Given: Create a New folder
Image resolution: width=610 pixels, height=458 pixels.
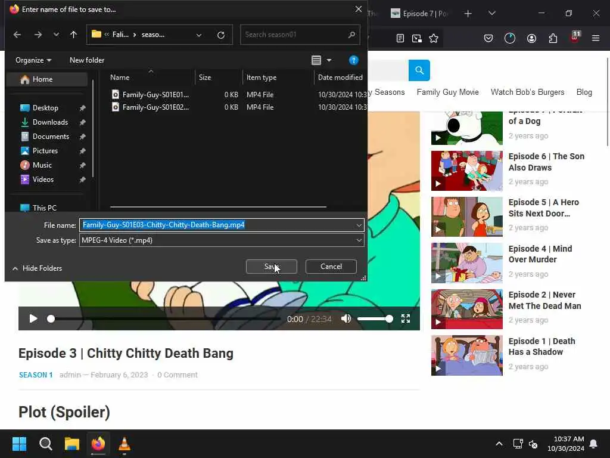Looking at the screenshot, I should coord(87,60).
